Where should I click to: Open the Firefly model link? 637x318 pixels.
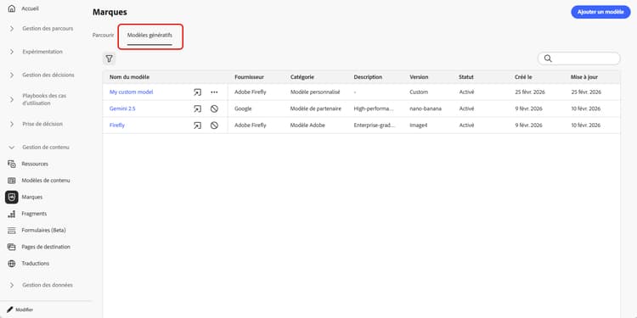coord(117,126)
